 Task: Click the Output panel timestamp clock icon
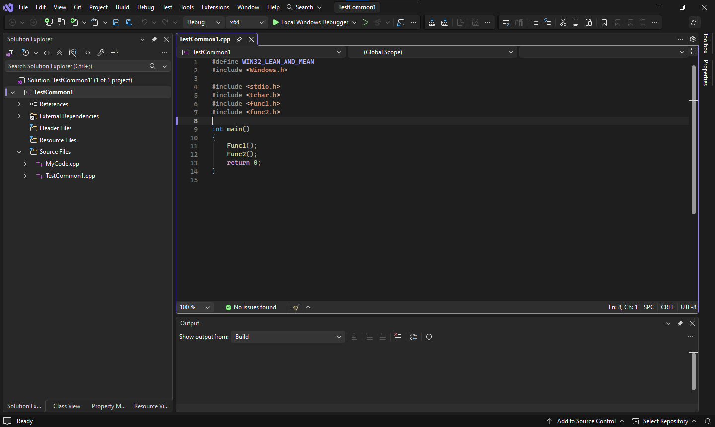pyautogui.click(x=429, y=337)
